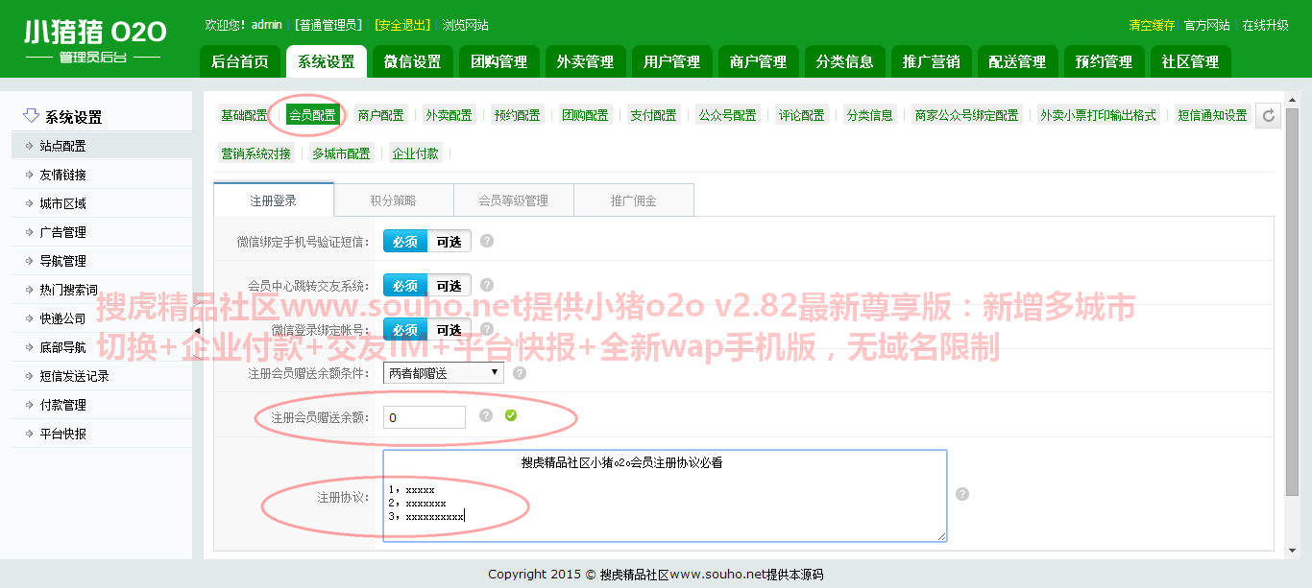Click the scroll down arrow of page scrollbar
The width and height of the screenshot is (1312, 588).
coord(1292,550)
